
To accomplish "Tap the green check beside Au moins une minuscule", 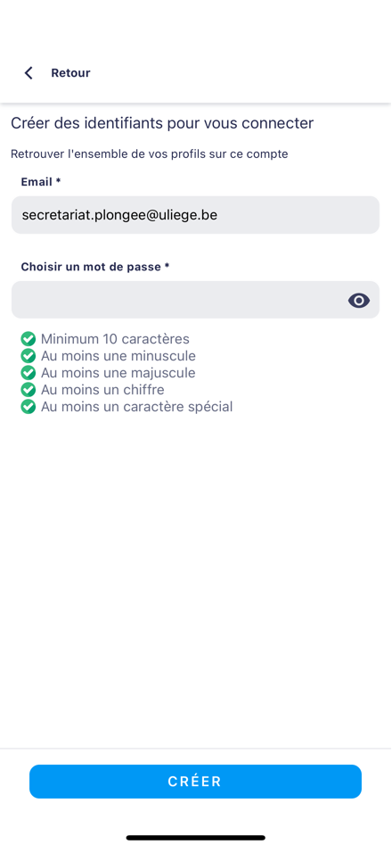I will pos(29,356).
